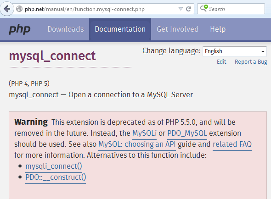
Task: Click the globe site identity icon
Action: [19, 9]
